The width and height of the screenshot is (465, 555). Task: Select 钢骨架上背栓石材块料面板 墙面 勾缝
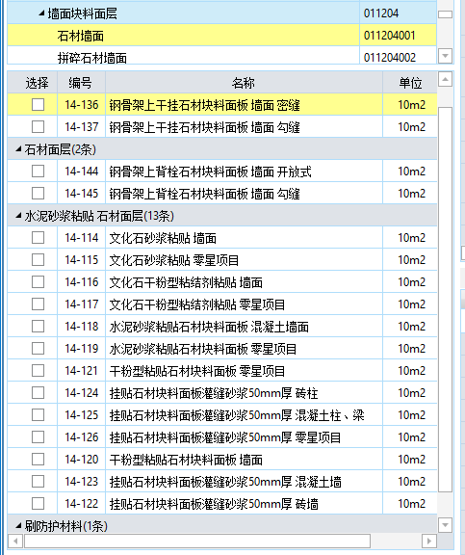pos(204,194)
